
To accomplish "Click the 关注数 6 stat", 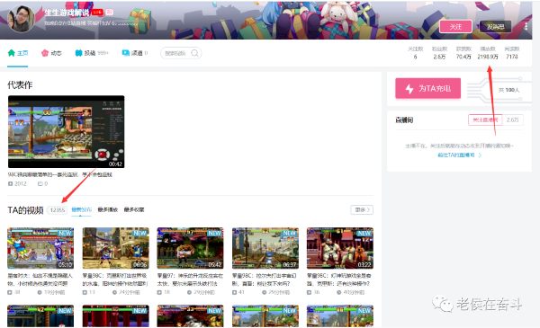I will pos(415,53).
